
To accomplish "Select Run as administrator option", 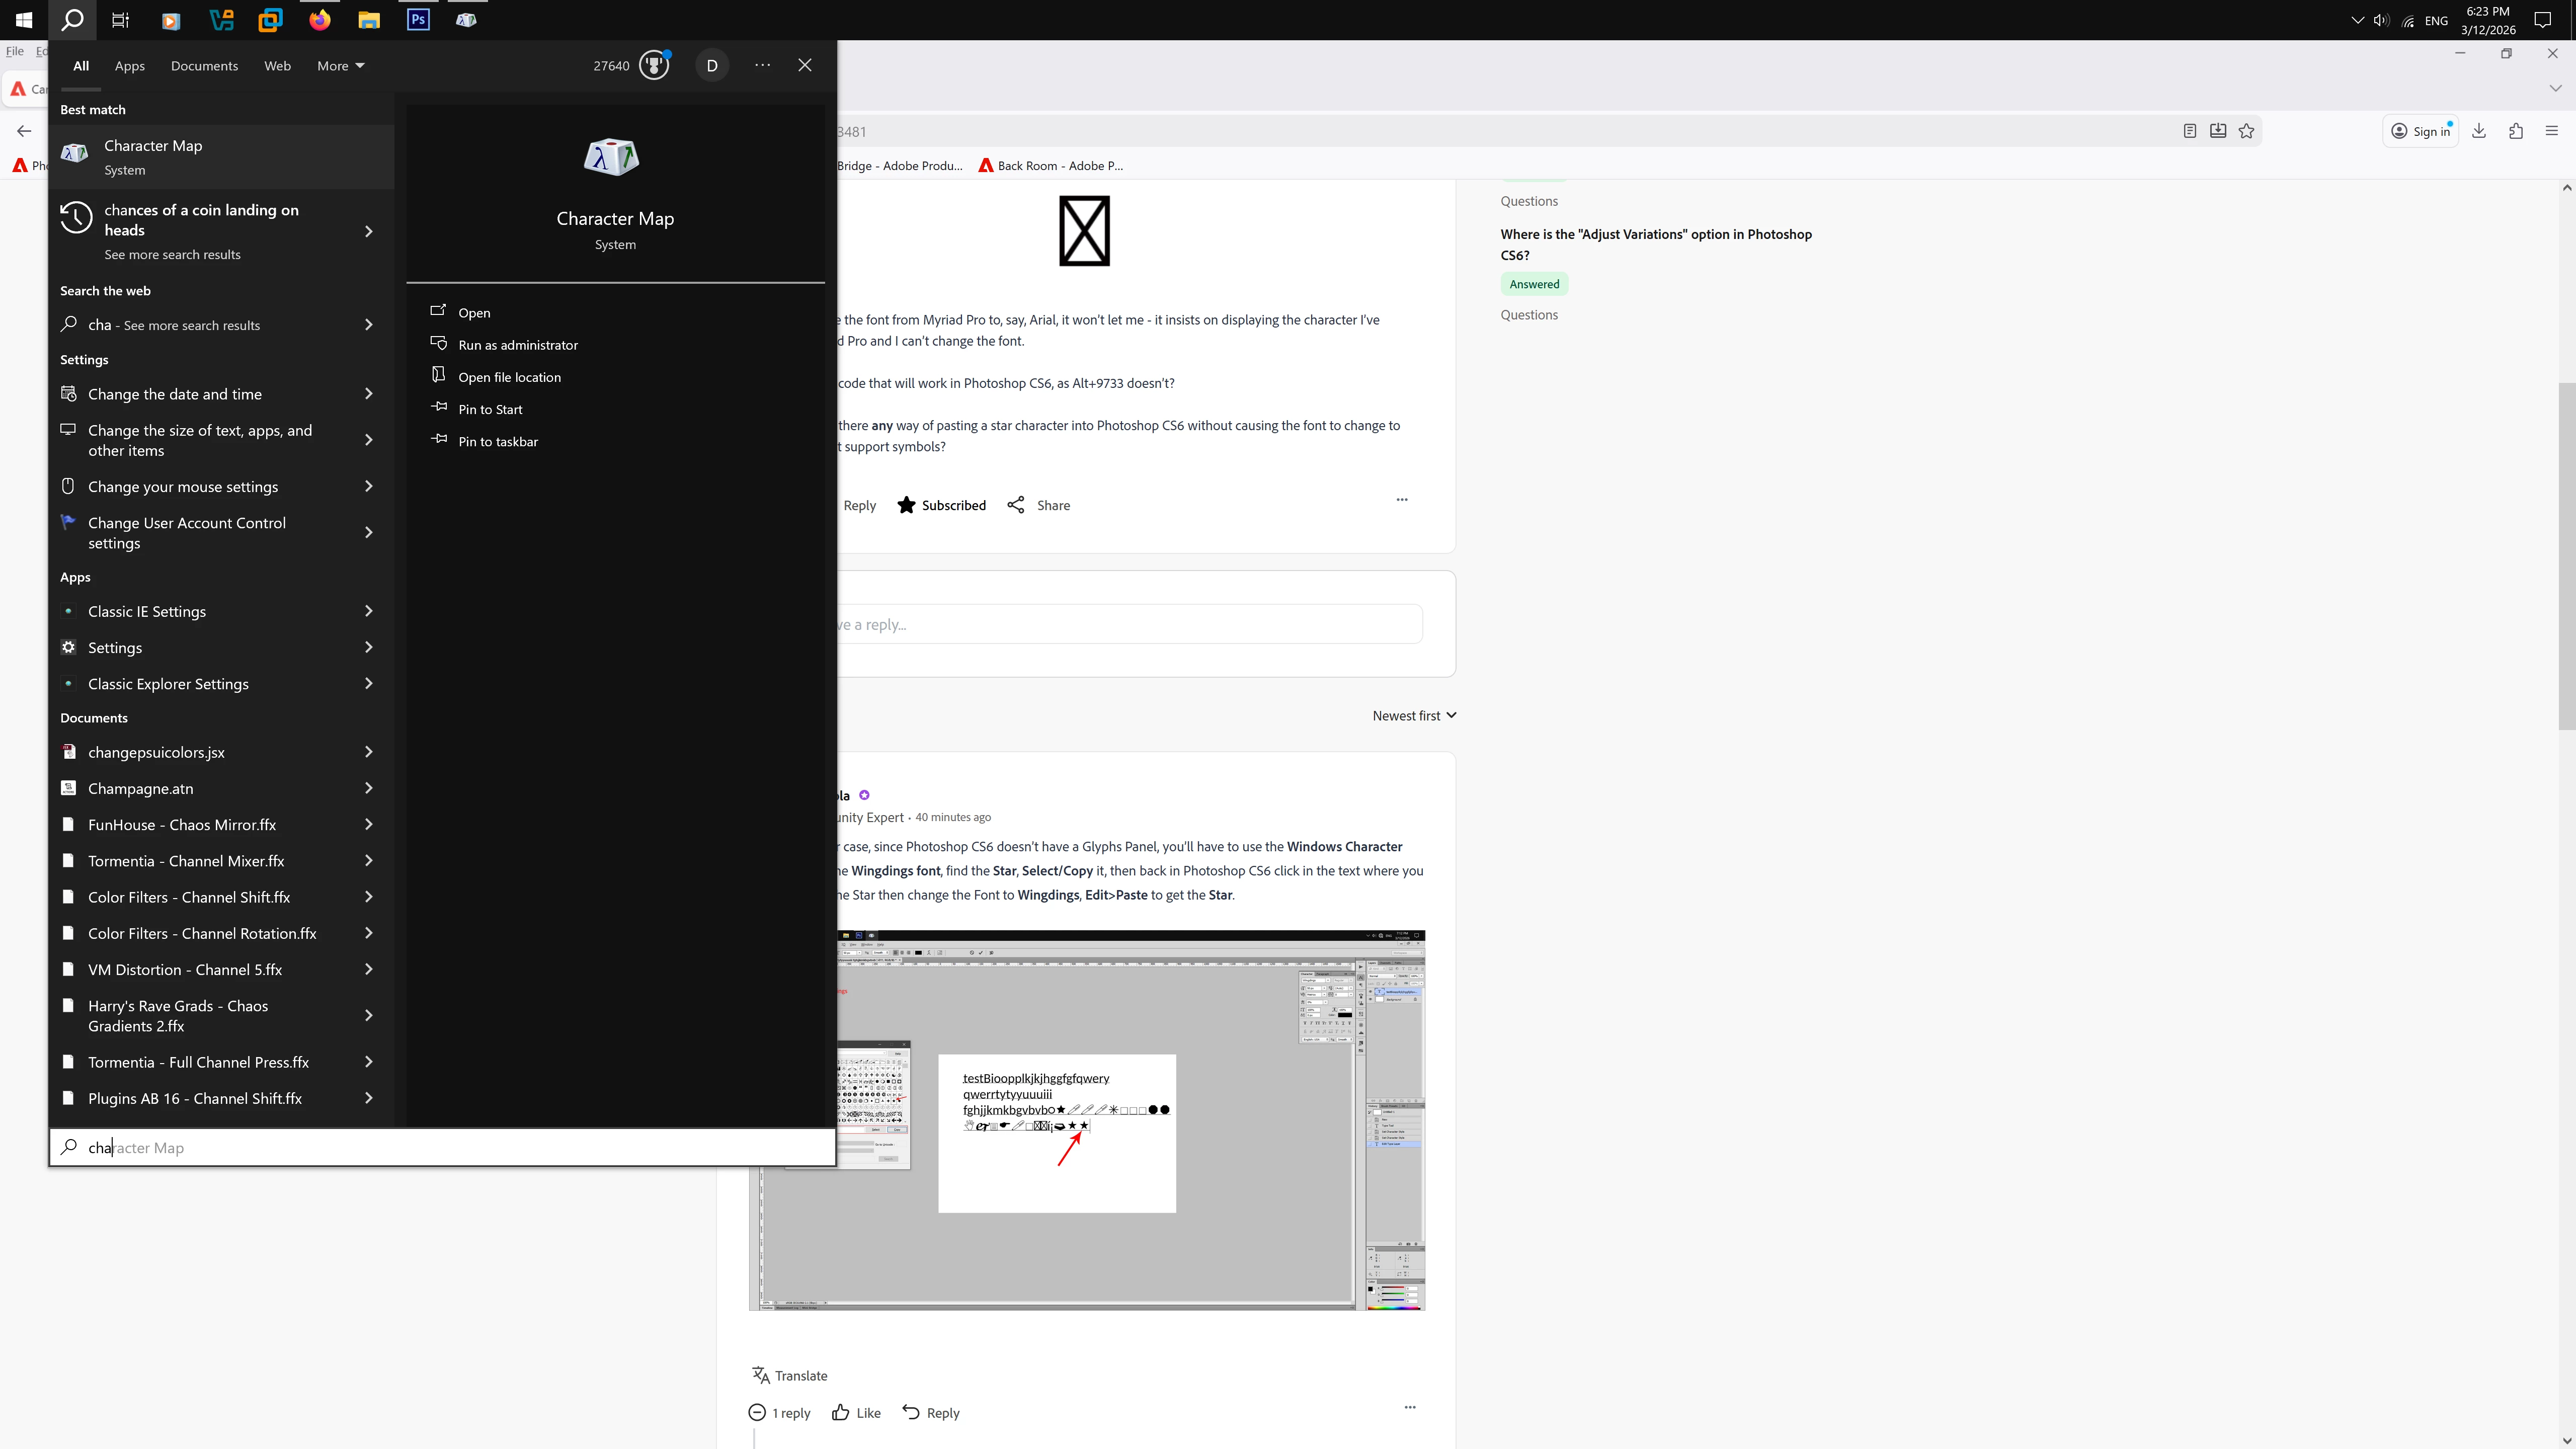I will pos(517,345).
